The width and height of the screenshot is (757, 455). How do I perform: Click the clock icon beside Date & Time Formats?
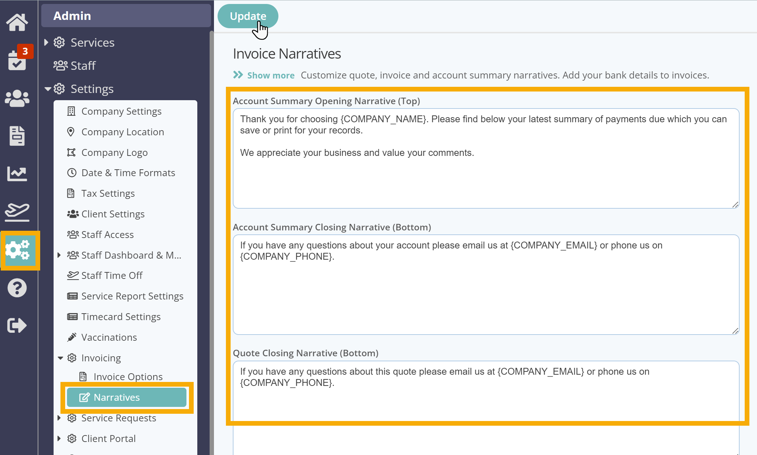(x=72, y=173)
